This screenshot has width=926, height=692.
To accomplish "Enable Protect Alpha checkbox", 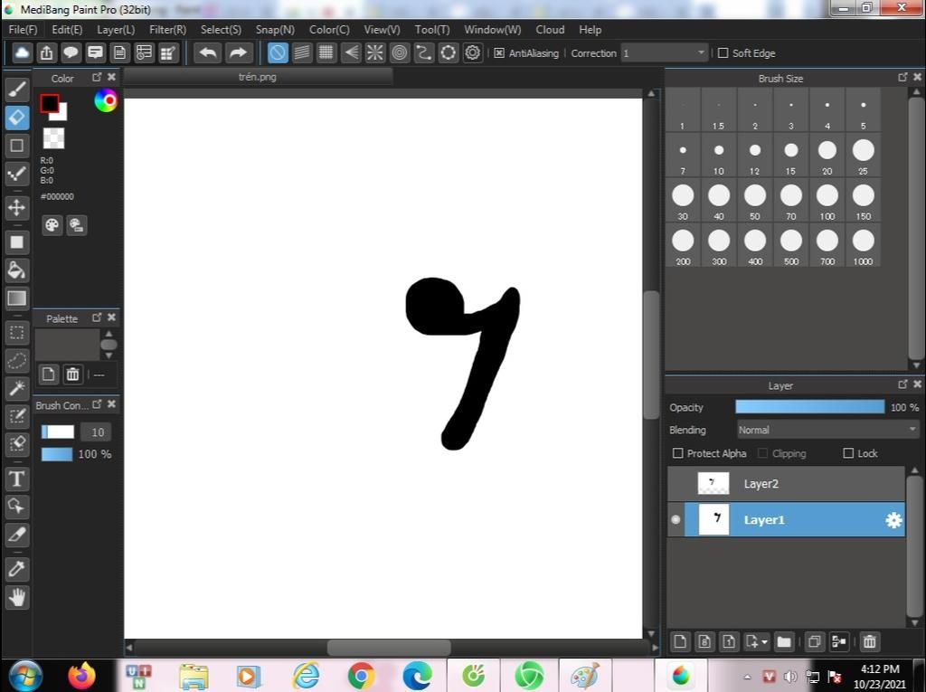I will tap(678, 453).
